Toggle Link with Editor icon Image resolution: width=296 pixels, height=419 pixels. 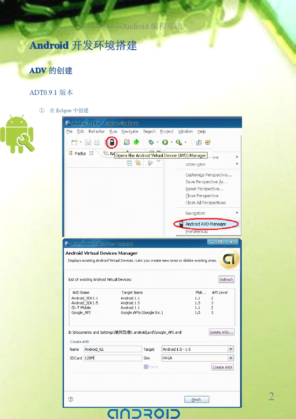tap(138, 163)
